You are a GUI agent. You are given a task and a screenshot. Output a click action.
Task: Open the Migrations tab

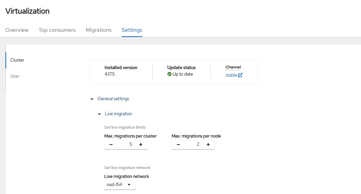99,30
